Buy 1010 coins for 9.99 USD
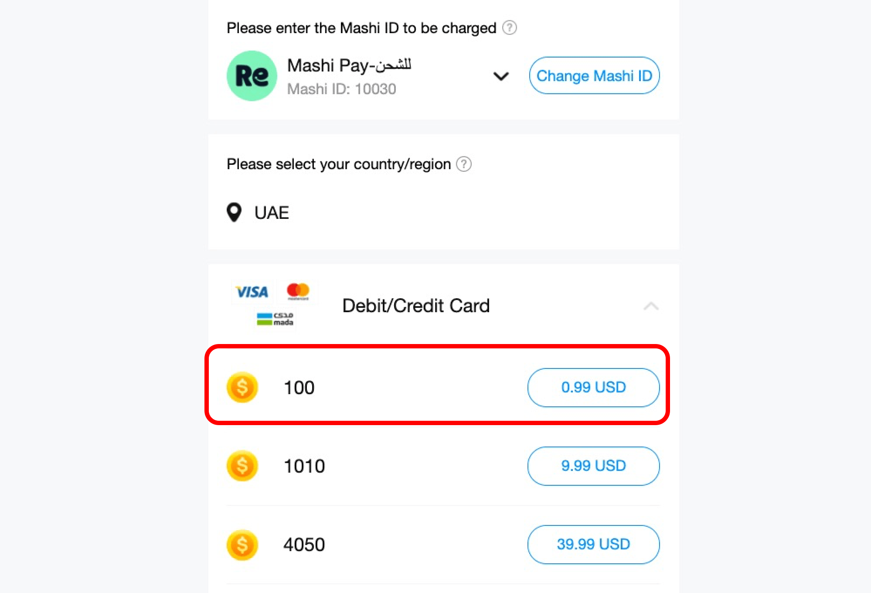This screenshot has height=593, width=871. click(x=593, y=466)
